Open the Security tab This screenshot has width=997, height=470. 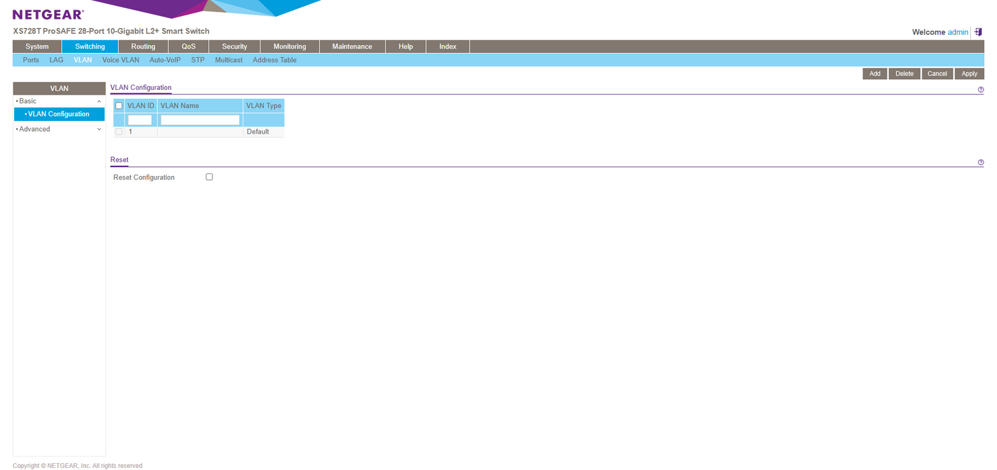pos(234,46)
